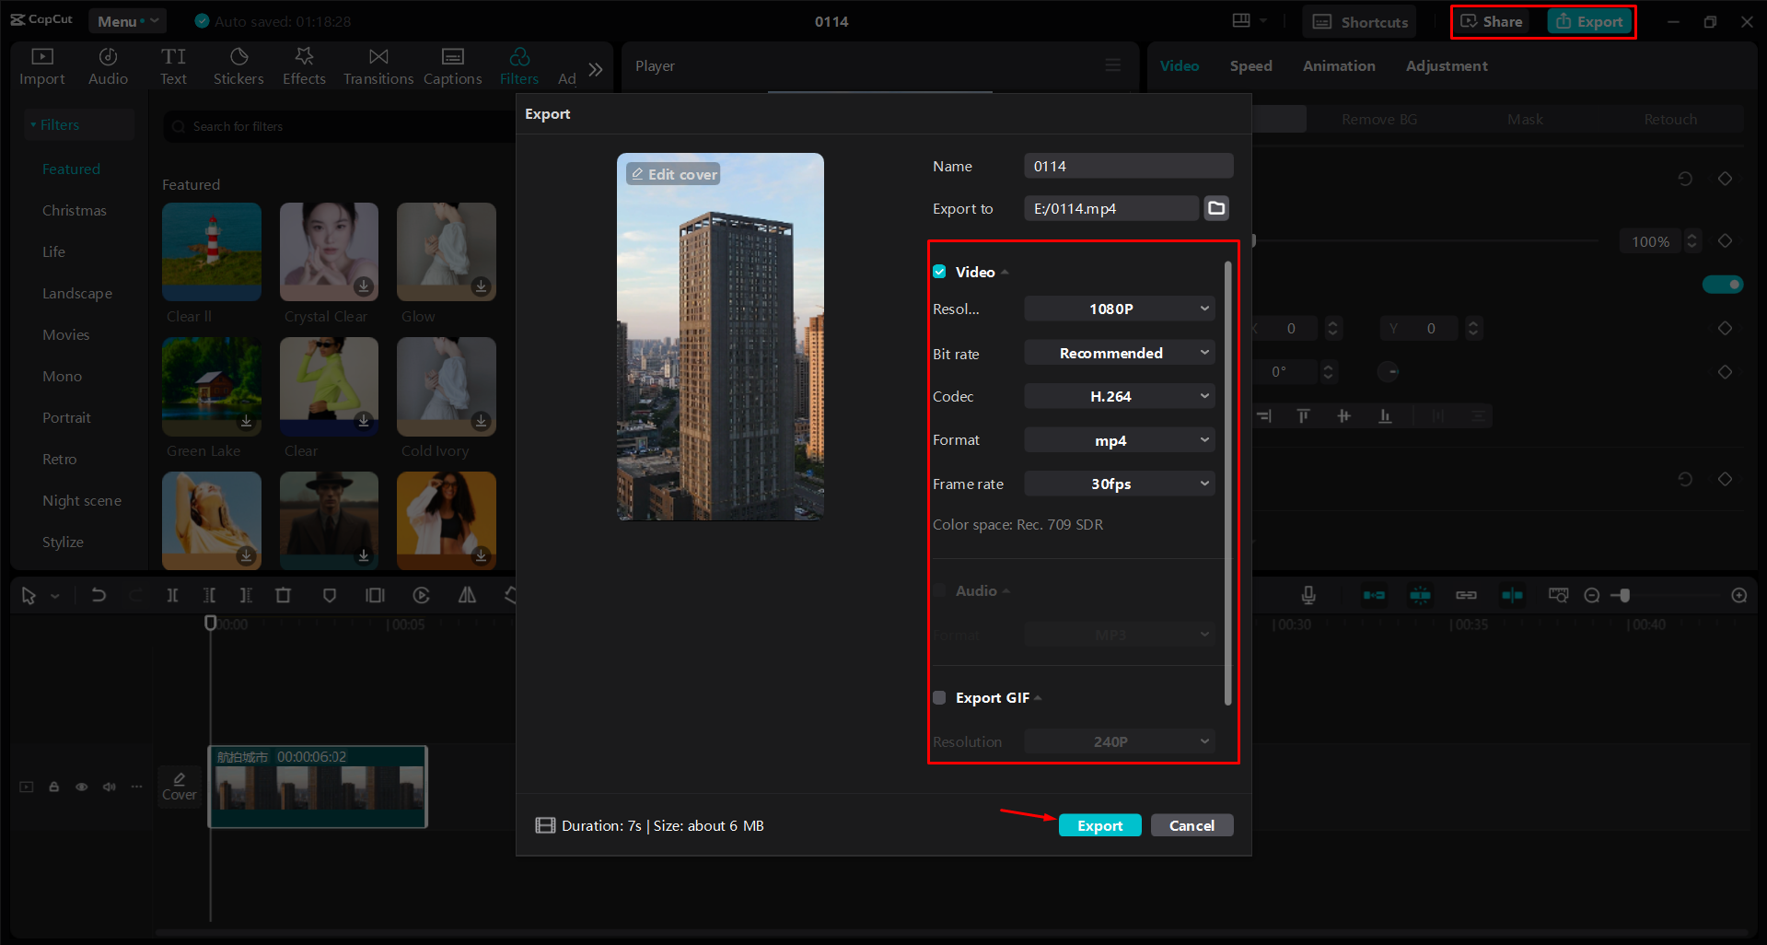Viewport: 1767px width, 945px height.
Task: Select the Green Lake filter thumbnail
Action: (x=211, y=386)
